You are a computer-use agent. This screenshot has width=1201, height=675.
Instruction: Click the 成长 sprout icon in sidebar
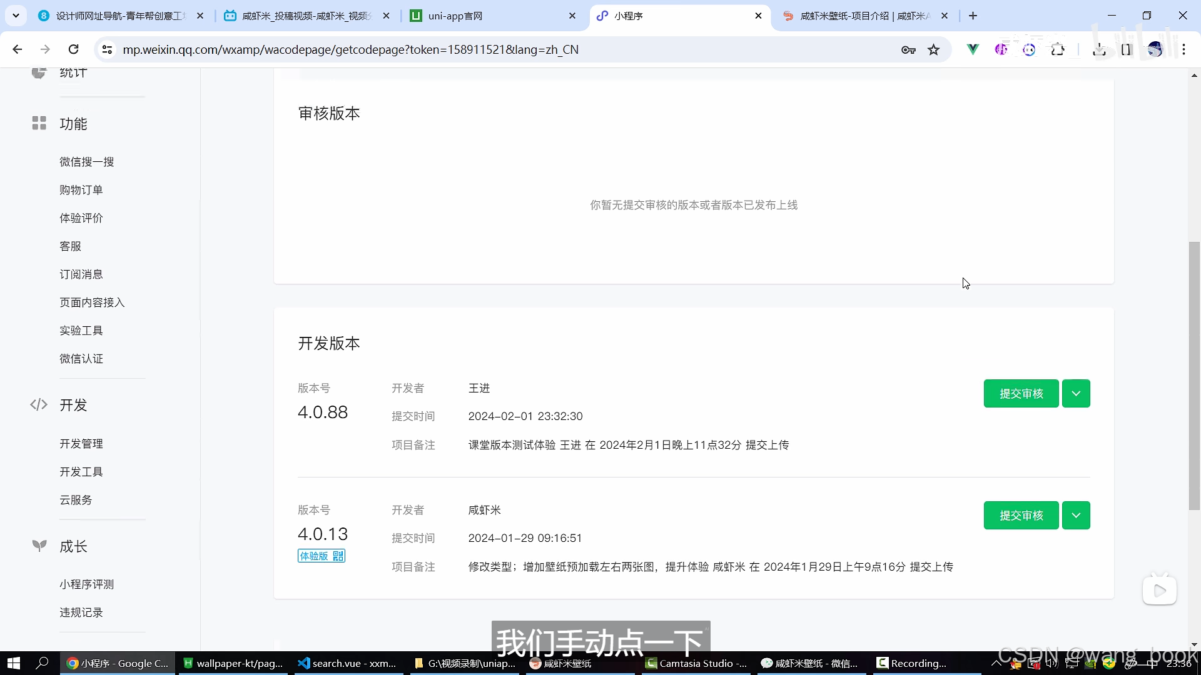click(39, 546)
